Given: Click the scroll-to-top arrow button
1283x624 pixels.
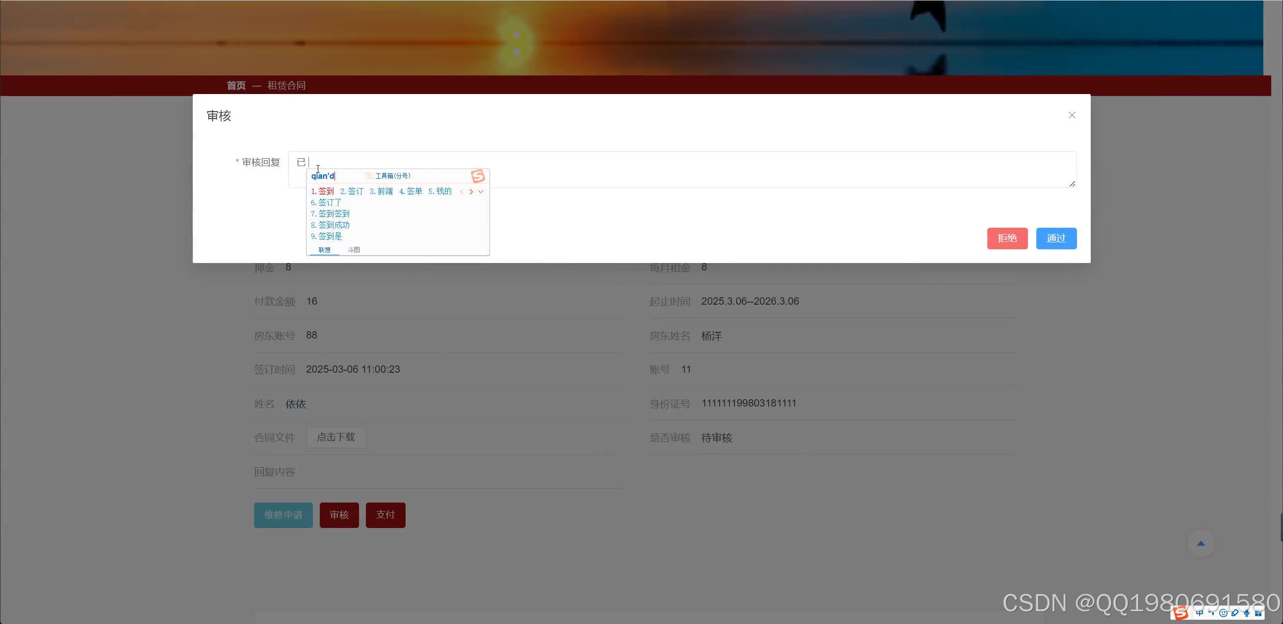Looking at the screenshot, I should tap(1200, 544).
